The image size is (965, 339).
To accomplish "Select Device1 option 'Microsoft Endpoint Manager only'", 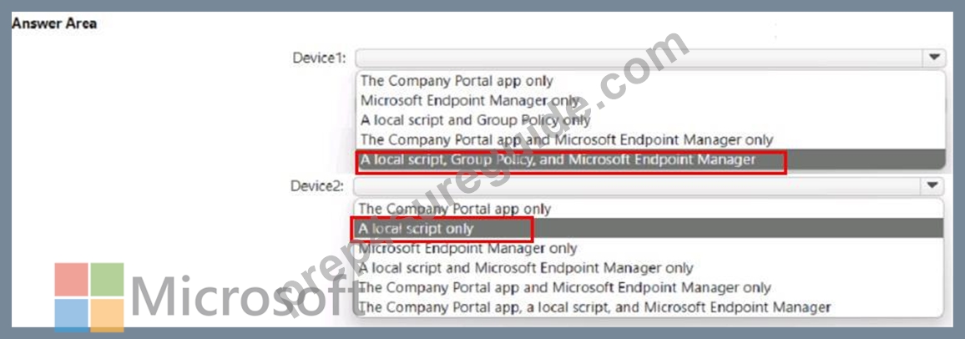I will pyautogui.click(x=470, y=100).
